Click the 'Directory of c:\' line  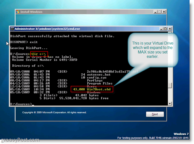click(28, 66)
